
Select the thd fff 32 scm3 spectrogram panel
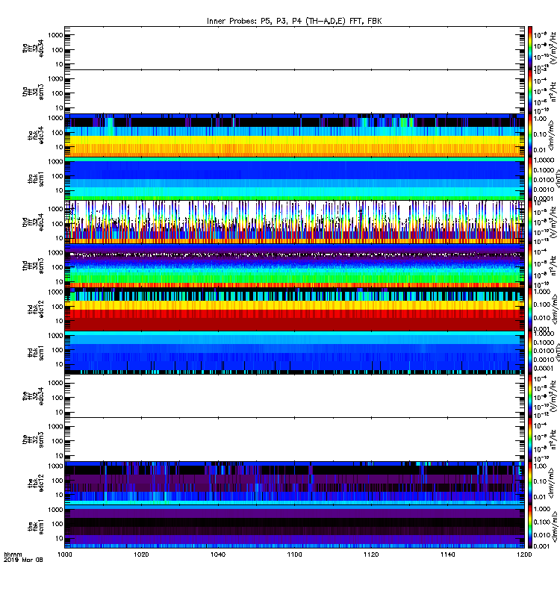coord(294,266)
